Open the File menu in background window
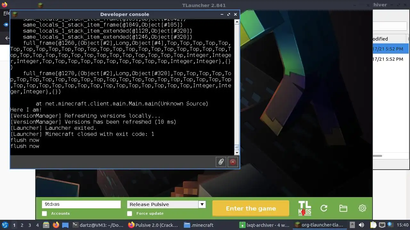The width and height of the screenshot is (410, 230). pos(6,13)
